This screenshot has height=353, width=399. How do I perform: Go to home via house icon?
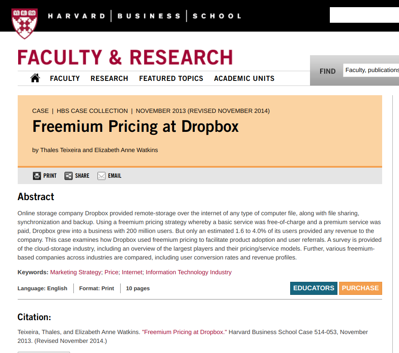[35, 78]
